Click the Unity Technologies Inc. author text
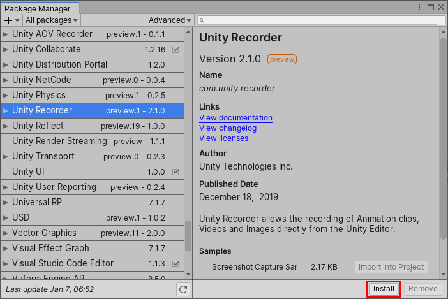This screenshot has width=448, height=299. pos(246,166)
